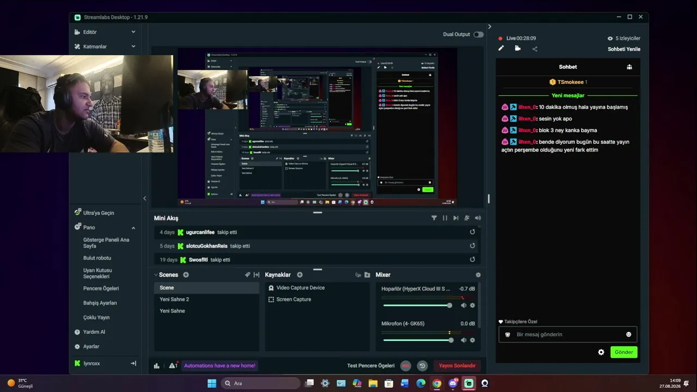Send message with Gönder button
The width and height of the screenshot is (697, 392).
[624, 352]
